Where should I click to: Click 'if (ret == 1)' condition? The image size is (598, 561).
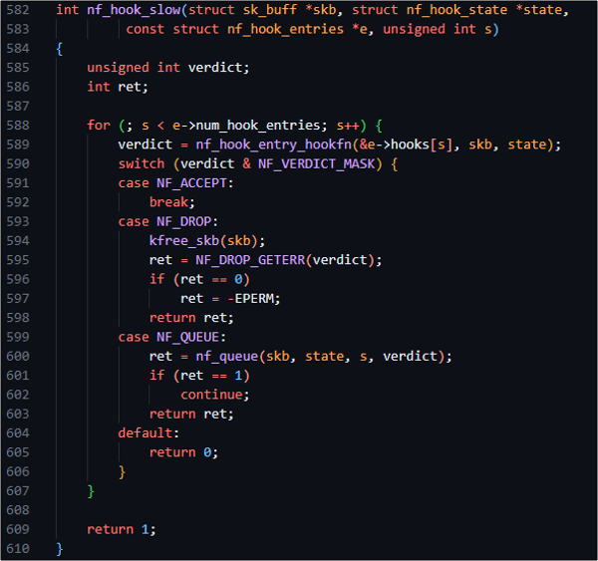click(x=199, y=376)
